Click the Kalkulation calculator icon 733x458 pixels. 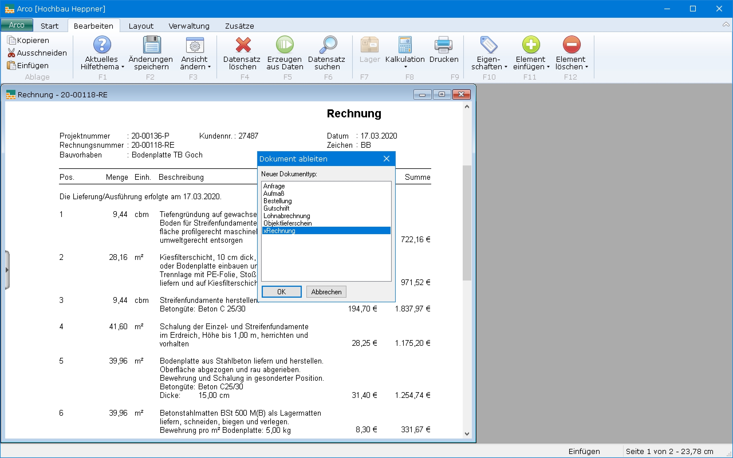(x=405, y=45)
